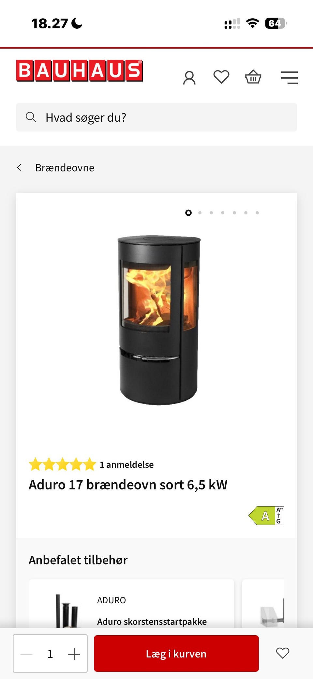
Task: Open the wishlist heart in header
Action: click(221, 77)
